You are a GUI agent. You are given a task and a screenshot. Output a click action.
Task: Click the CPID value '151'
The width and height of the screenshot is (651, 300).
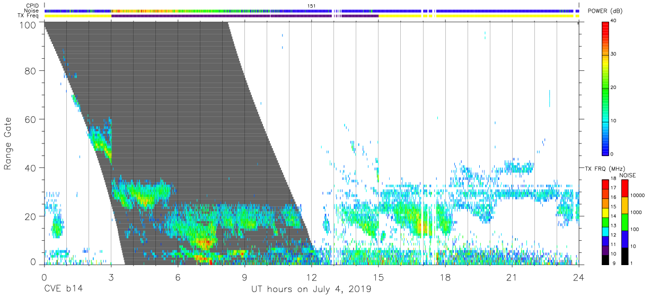coord(311,5)
